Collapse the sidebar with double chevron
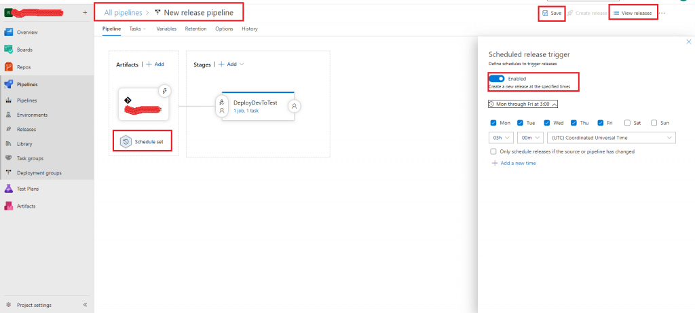This screenshot has width=695, height=313. pyautogui.click(x=85, y=305)
